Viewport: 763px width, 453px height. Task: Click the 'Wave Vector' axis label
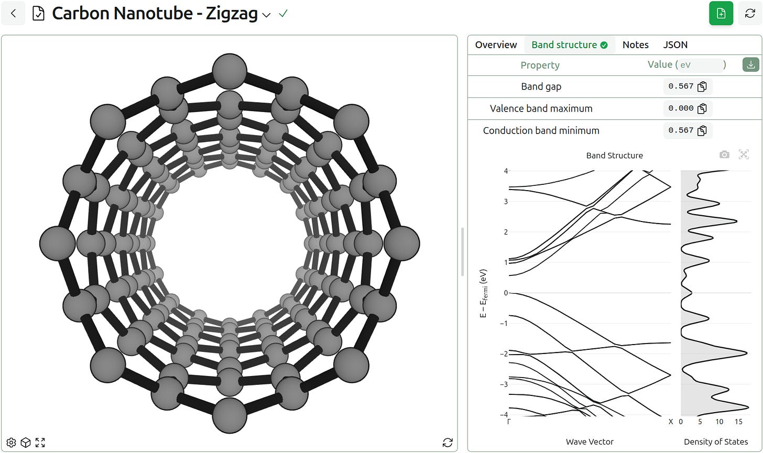point(590,441)
